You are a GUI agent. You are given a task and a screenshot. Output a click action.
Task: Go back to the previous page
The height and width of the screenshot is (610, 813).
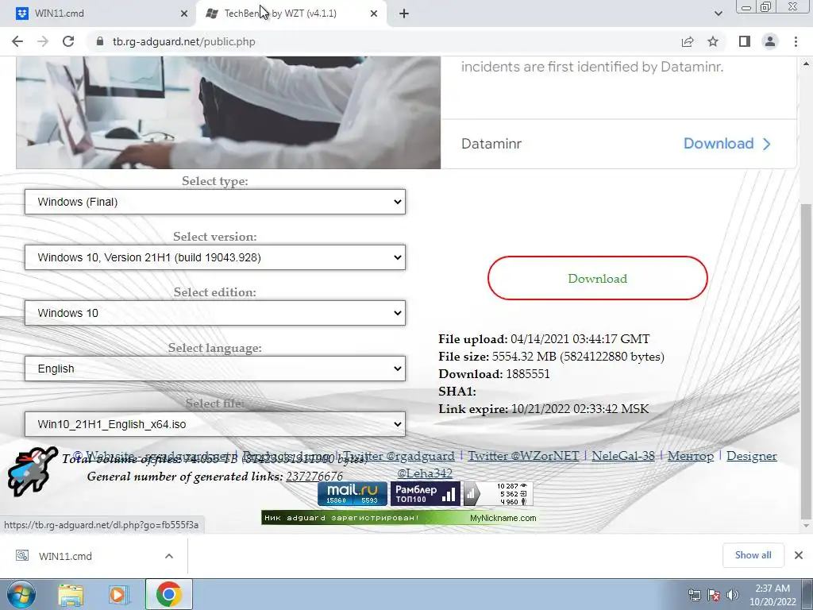pyautogui.click(x=17, y=41)
